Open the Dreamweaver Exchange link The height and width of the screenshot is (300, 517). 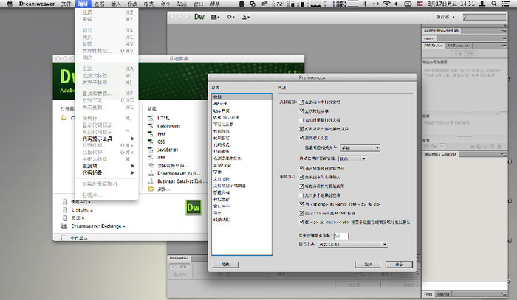click(98, 226)
